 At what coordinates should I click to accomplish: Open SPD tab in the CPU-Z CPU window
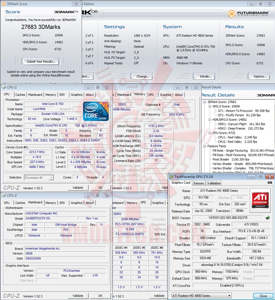(x=62, y=95)
